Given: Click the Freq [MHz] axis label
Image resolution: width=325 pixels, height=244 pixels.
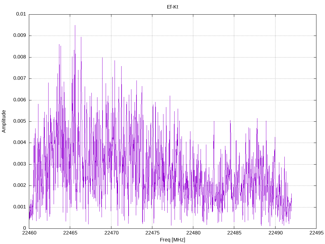Looking at the screenshot, I should (x=172, y=240).
